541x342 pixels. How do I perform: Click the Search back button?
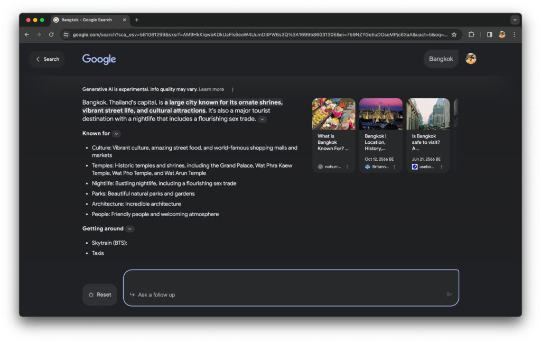coord(47,59)
